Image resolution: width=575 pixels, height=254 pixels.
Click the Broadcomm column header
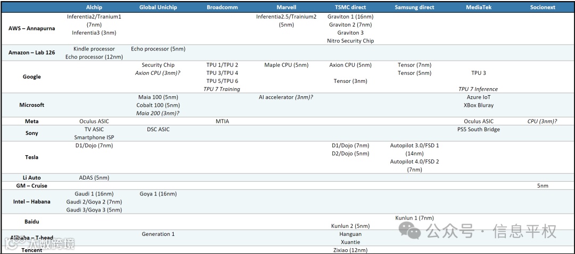pos(222,7)
